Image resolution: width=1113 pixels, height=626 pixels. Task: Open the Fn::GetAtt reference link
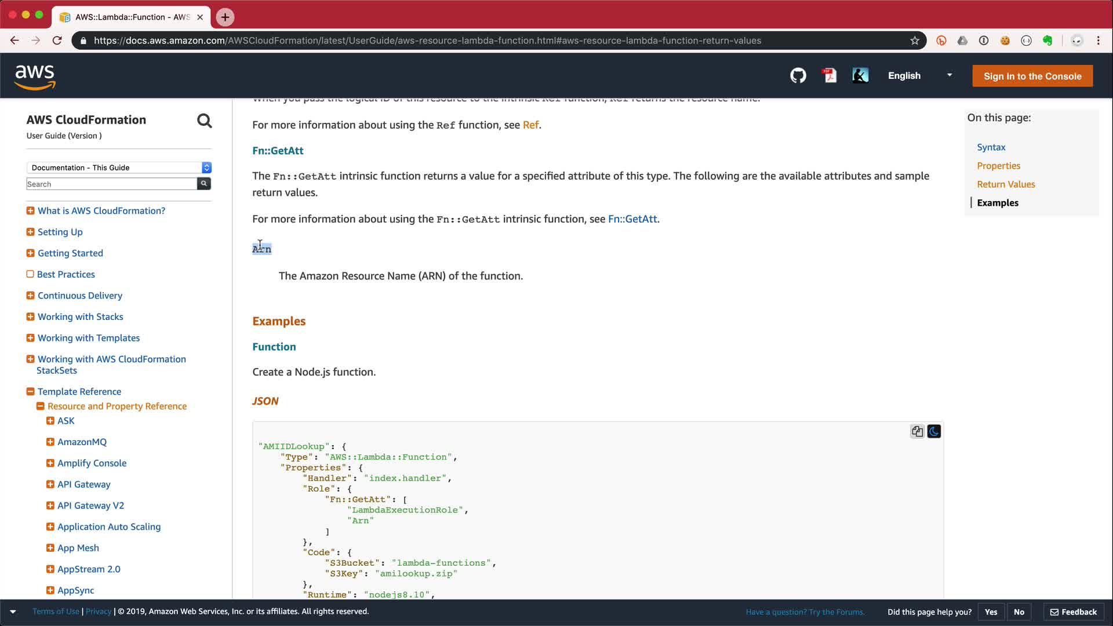[x=632, y=219]
